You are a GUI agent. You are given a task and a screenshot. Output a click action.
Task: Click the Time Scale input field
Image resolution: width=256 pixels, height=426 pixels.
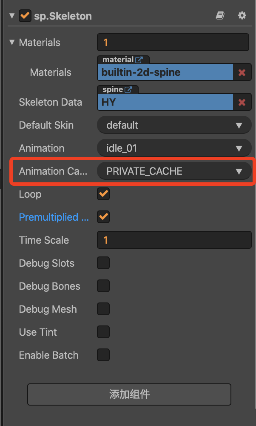pyautogui.click(x=174, y=240)
